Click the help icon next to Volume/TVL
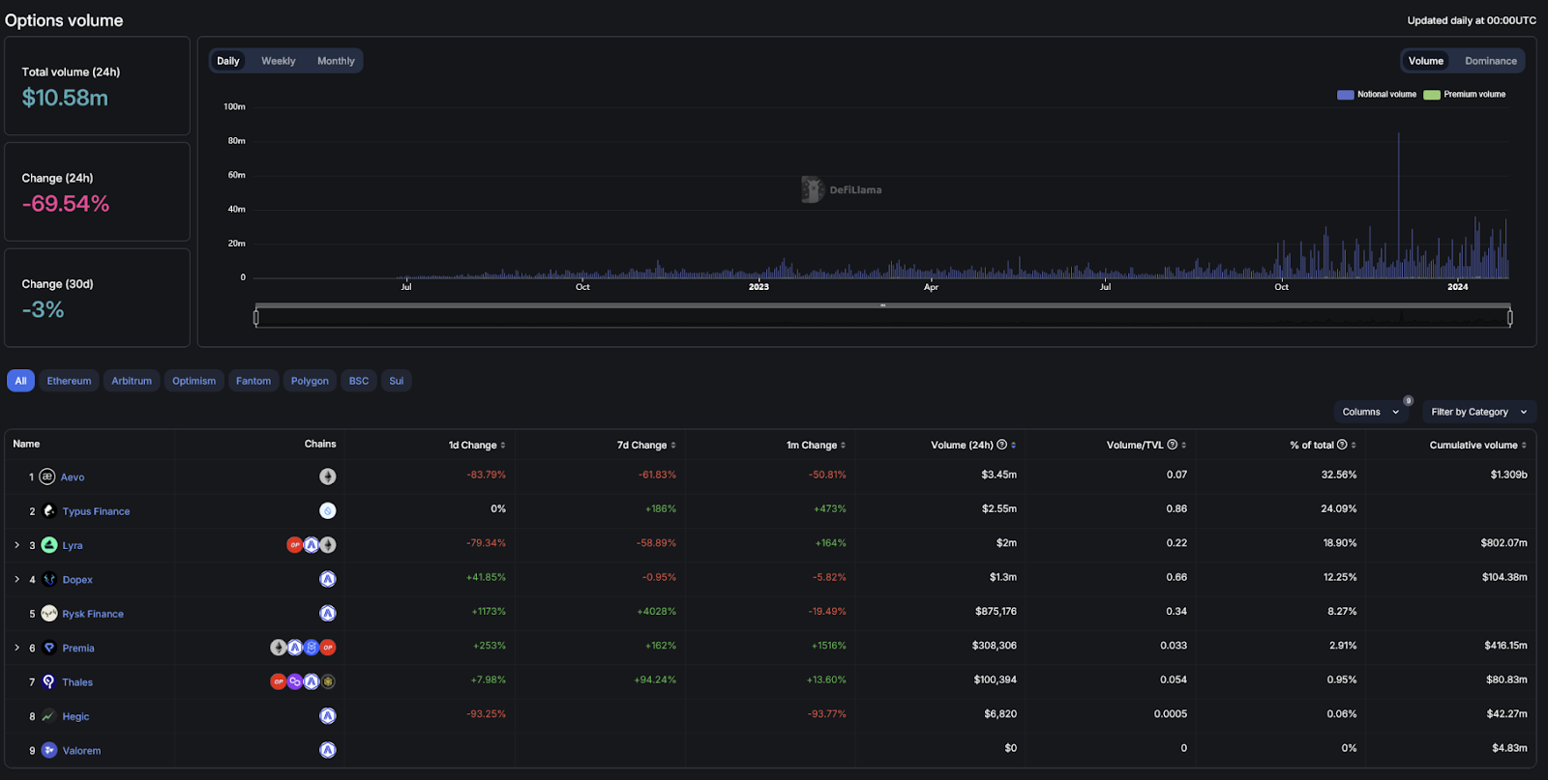 point(1172,445)
